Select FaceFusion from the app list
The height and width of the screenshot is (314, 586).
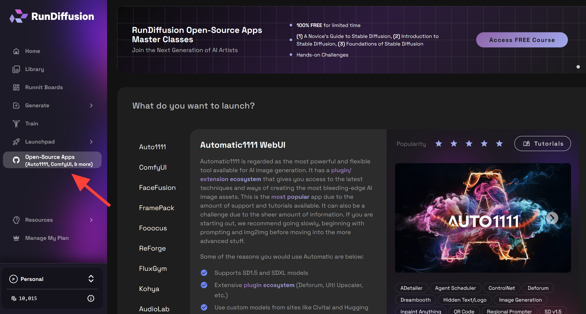[157, 187]
